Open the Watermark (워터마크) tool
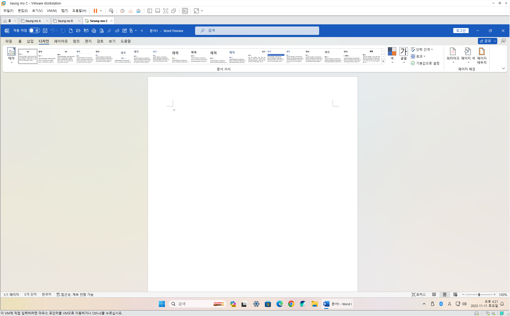This screenshot has width=510, height=316. click(x=453, y=55)
